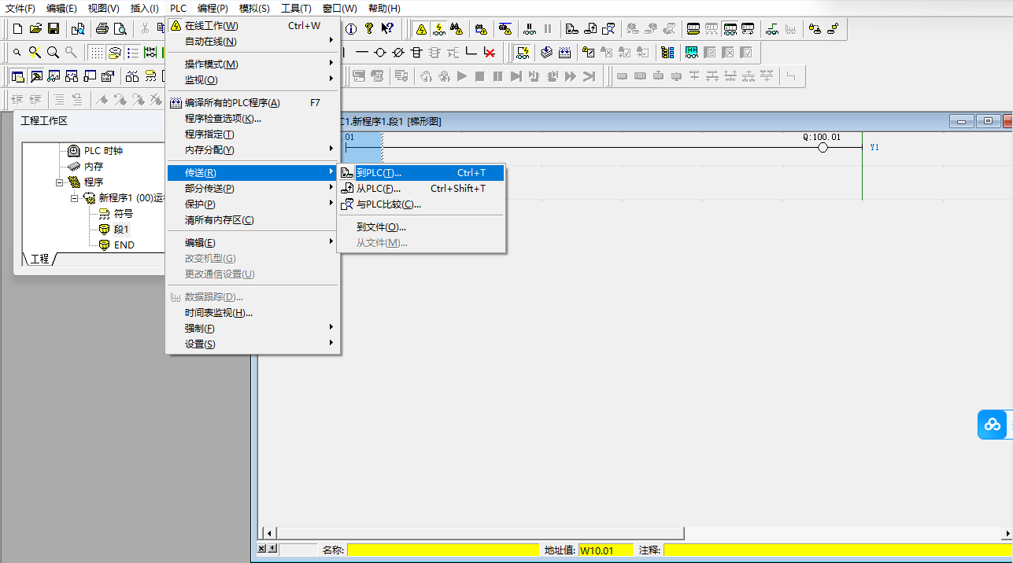Toggle the Project Workspace view icon
1013x563 pixels.
(17, 76)
